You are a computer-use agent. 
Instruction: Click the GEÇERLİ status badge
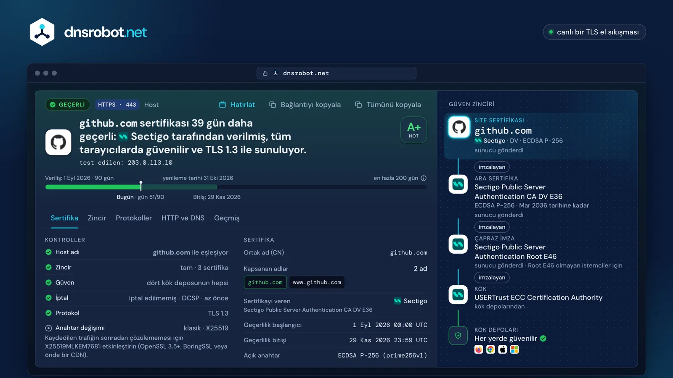point(68,105)
